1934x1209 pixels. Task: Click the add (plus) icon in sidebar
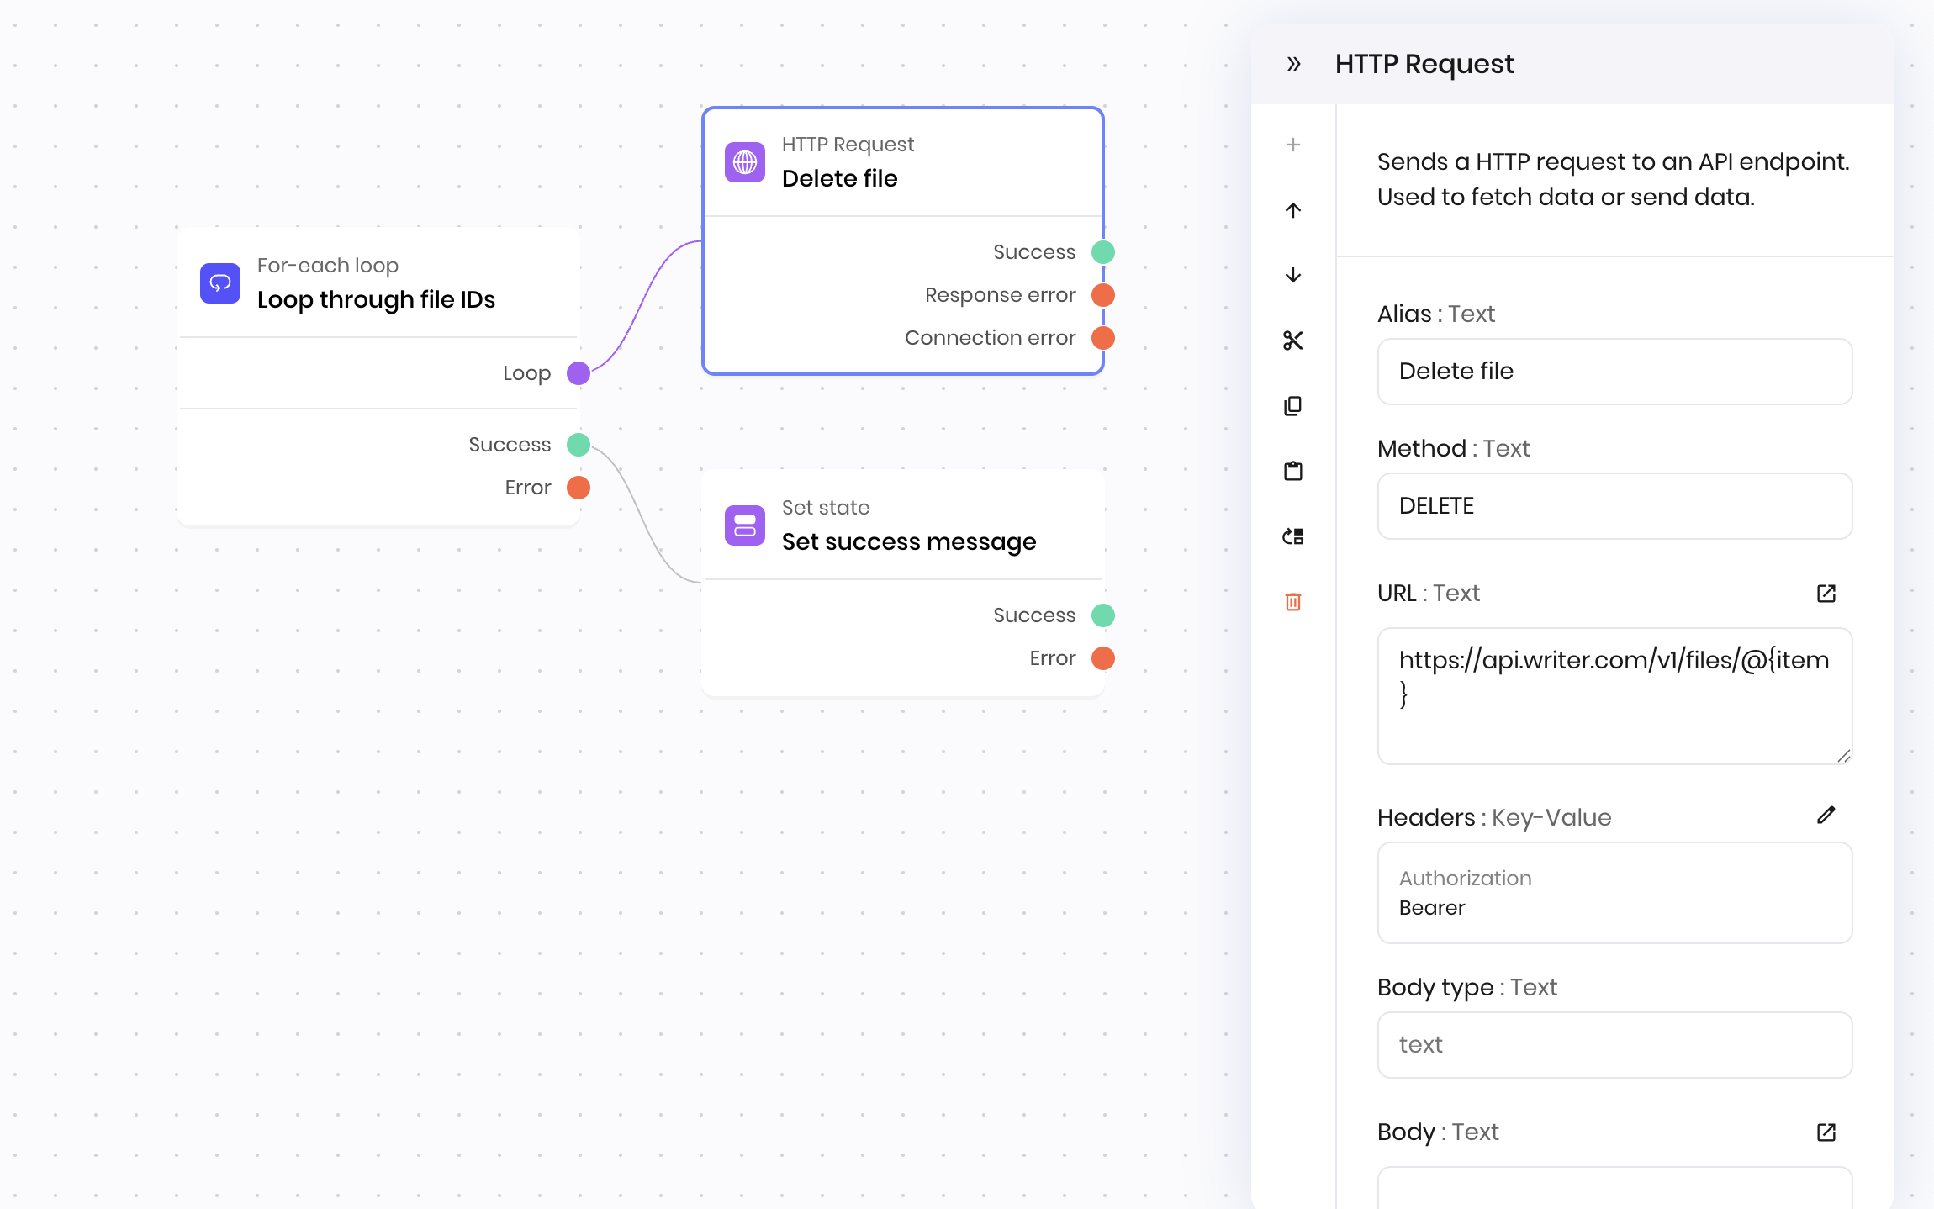[x=1293, y=145]
